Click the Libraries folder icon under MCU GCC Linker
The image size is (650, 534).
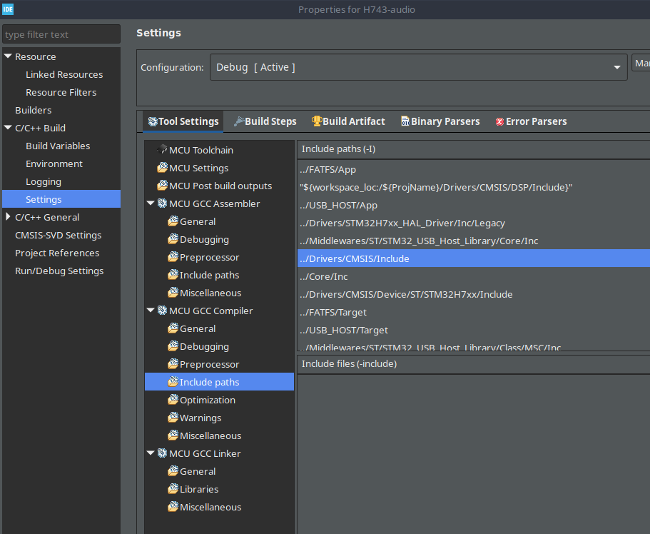tap(173, 489)
